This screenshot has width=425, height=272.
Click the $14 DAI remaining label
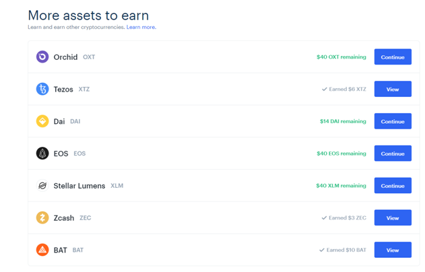(x=343, y=121)
